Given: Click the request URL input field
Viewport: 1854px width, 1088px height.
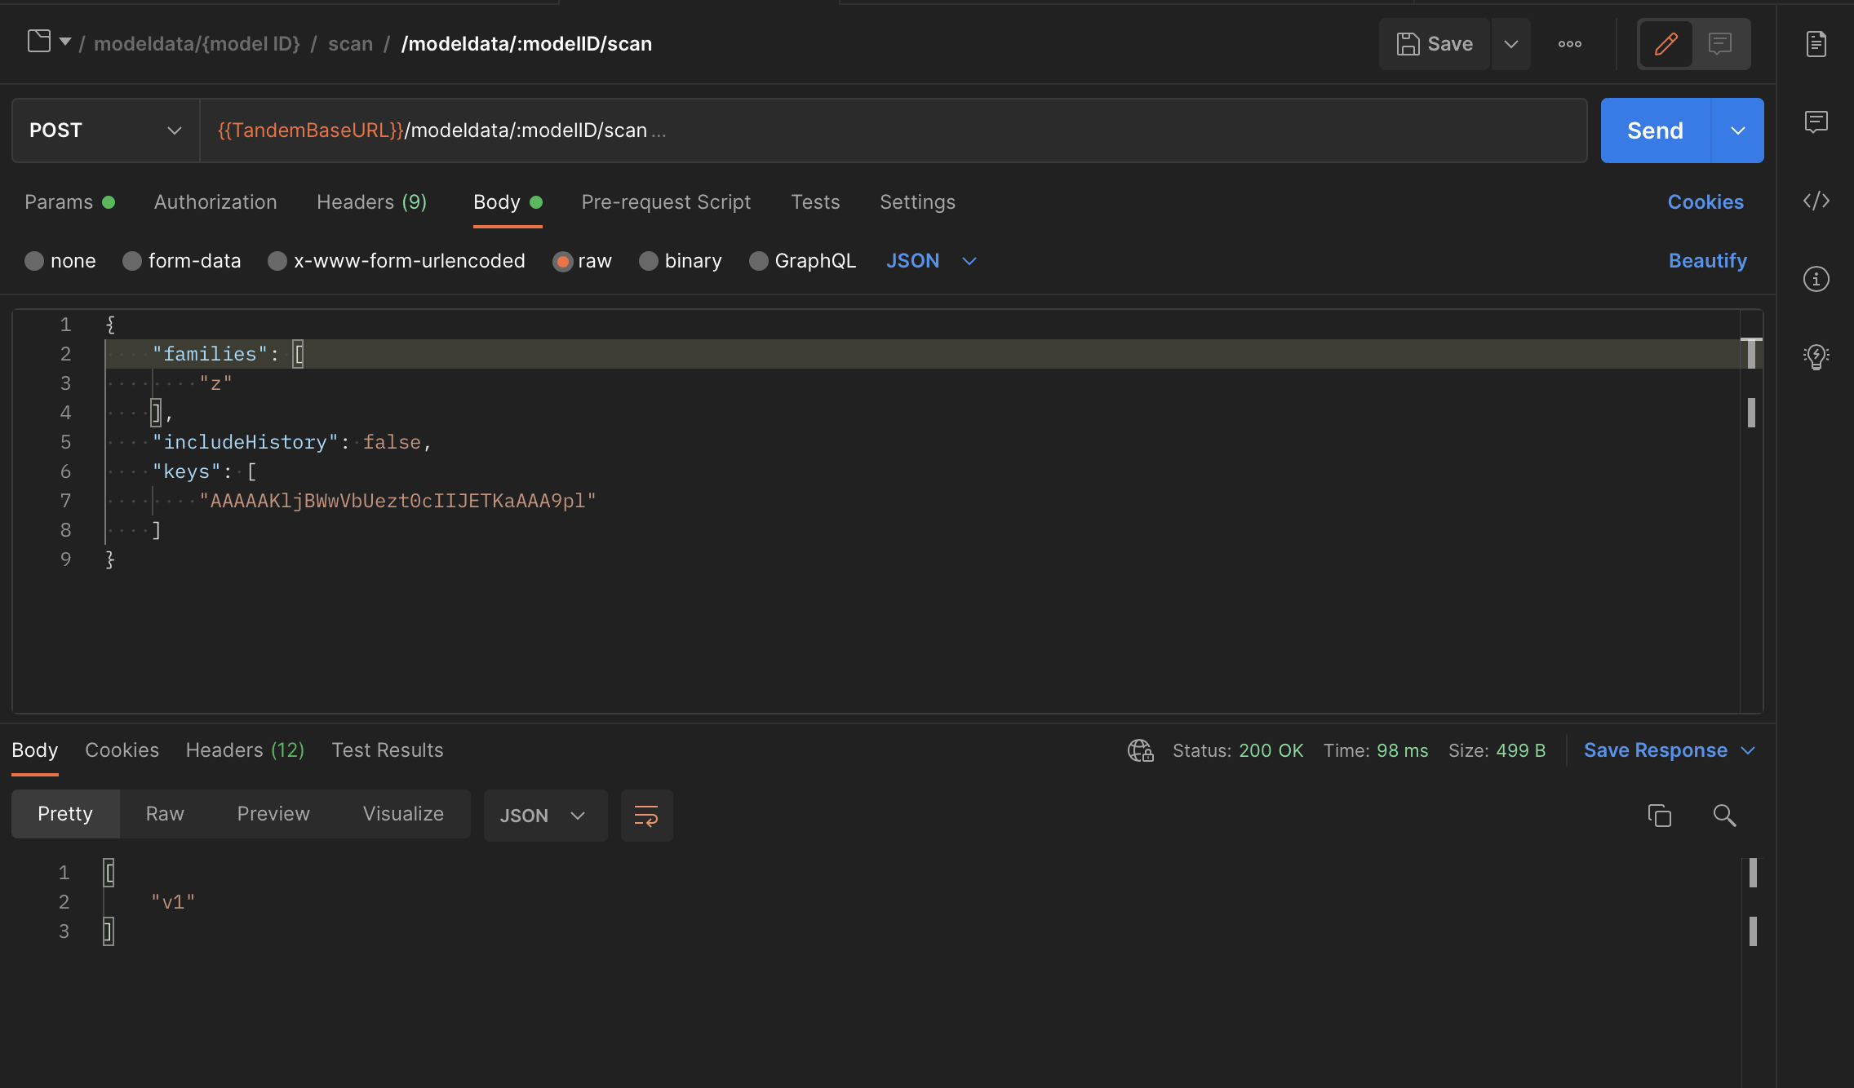Looking at the screenshot, I should (x=894, y=130).
